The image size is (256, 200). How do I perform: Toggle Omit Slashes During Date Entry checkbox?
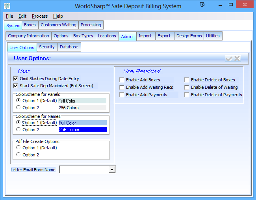pos(16,79)
